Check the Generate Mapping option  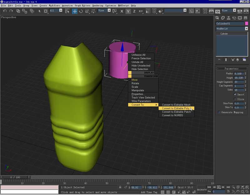pyautogui.click(x=219, y=112)
